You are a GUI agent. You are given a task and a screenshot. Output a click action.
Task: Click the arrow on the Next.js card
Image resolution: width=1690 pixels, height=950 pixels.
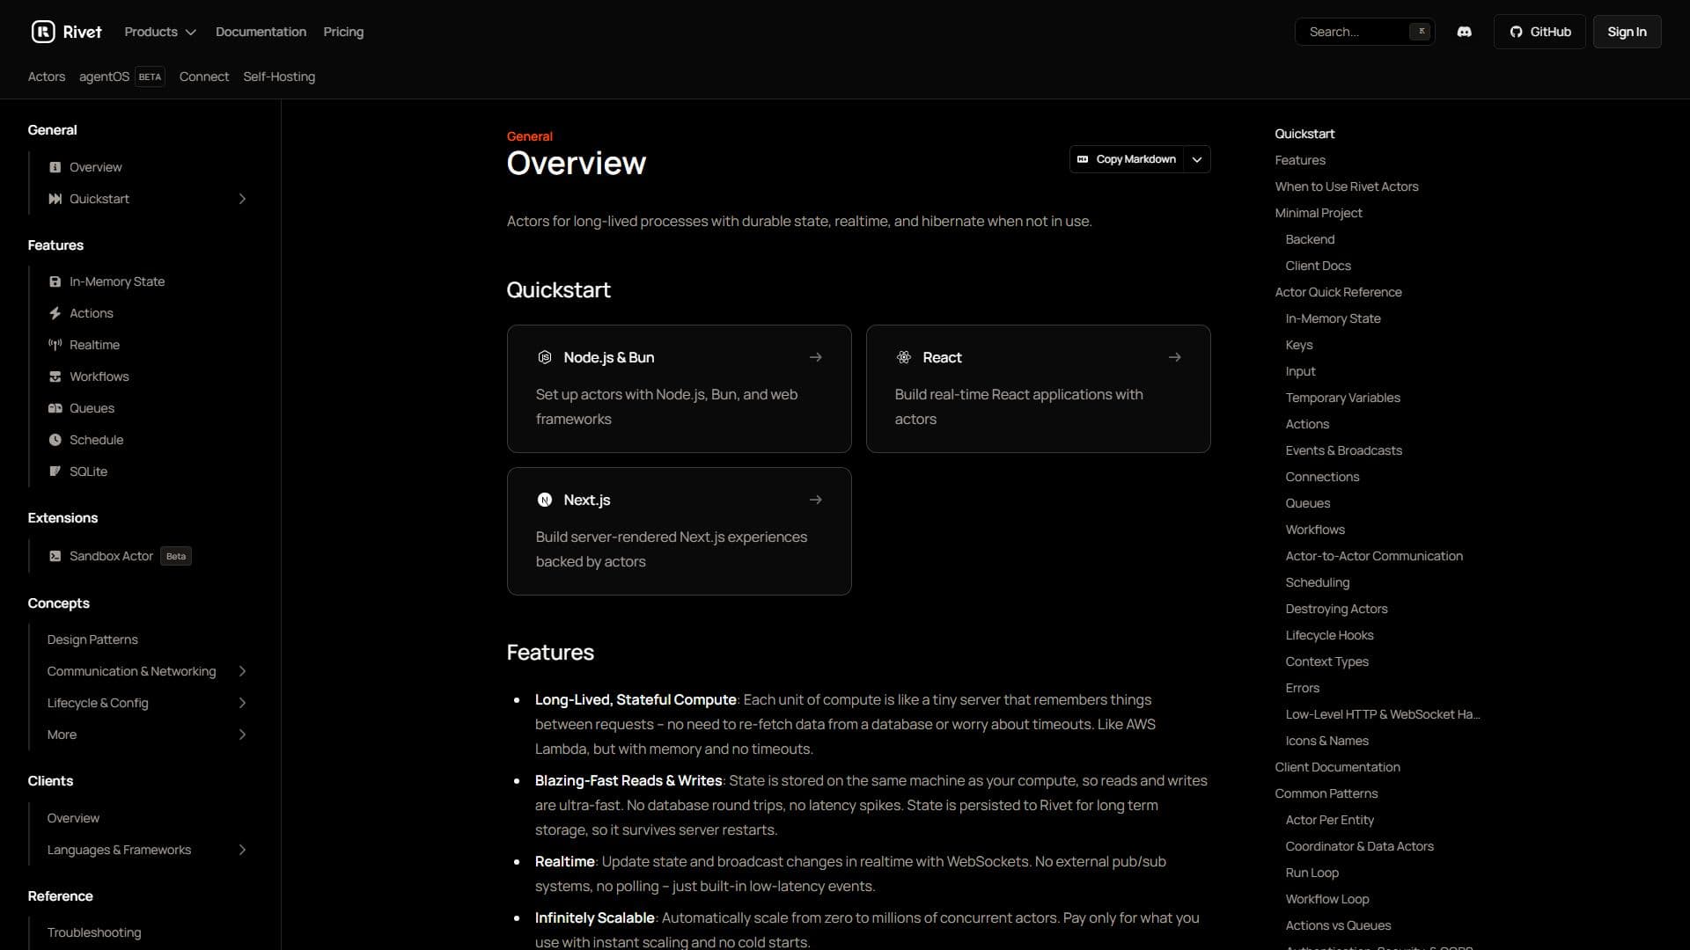pyautogui.click(x=816, y=500)
